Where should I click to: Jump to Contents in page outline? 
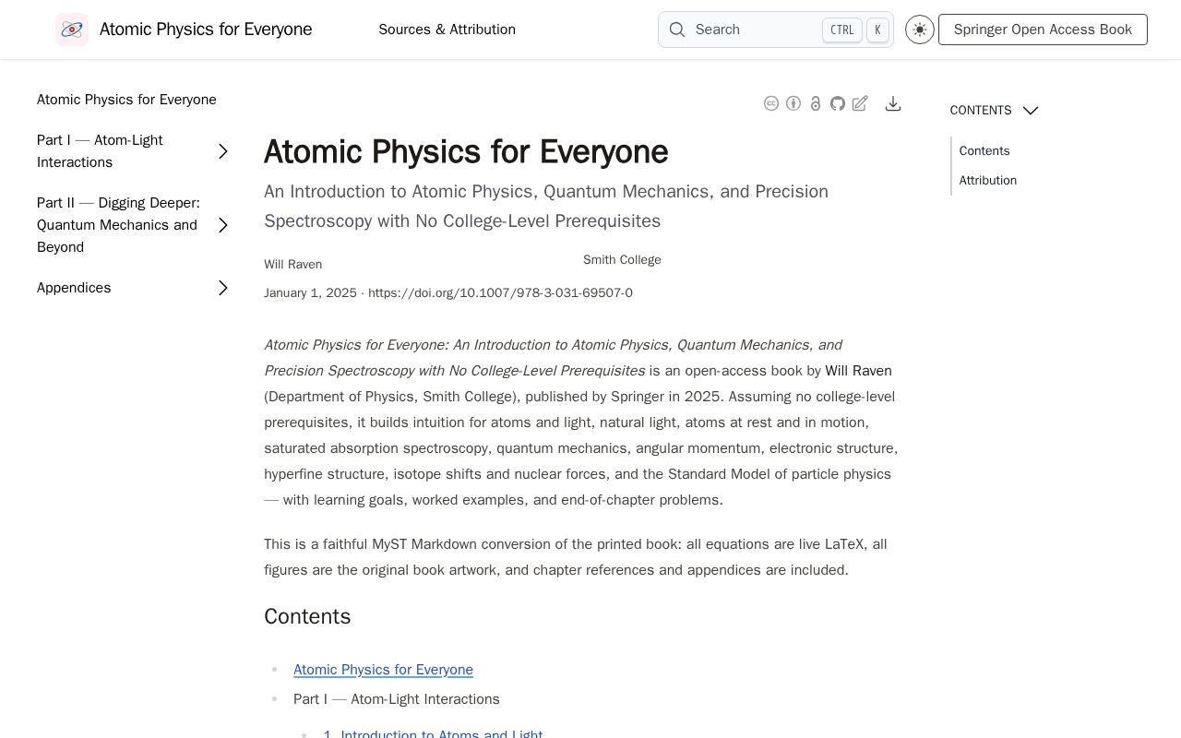[984, 151]
